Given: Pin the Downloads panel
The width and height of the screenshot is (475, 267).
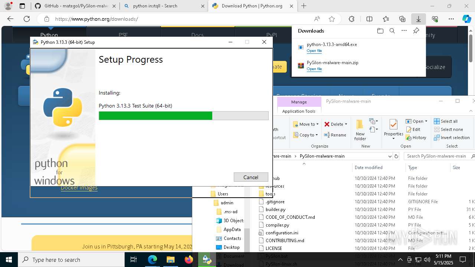Looking at the screenshot, I should pyautogui.click(x=416, y=31).
